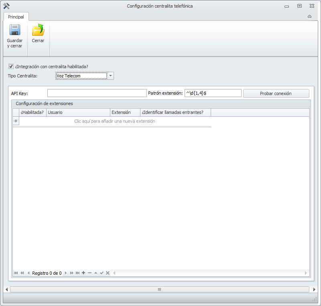Delete the record with the minus icon
Image resolution: width=321 pixels, height=306 pixels.
(x=89, y=273)
